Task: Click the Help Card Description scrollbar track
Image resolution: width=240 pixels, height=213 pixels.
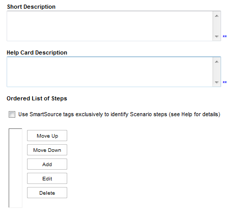Action: click(x=217, y=72)
